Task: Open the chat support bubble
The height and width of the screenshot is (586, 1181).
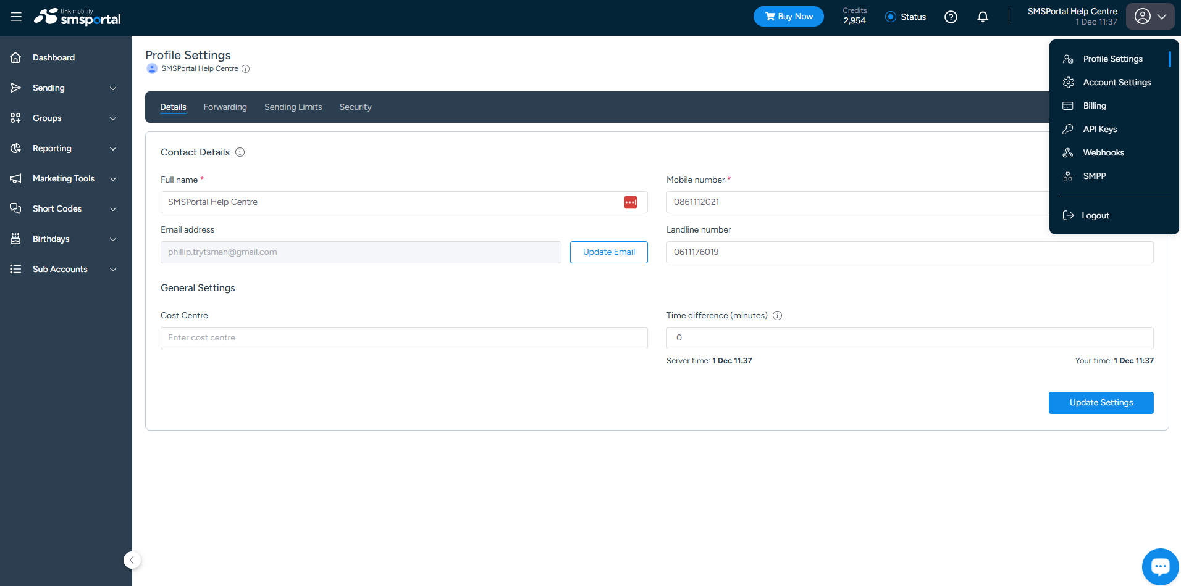Action: coord(1160,566)
